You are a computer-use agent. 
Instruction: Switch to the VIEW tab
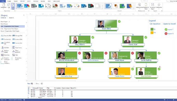point(49,1)
